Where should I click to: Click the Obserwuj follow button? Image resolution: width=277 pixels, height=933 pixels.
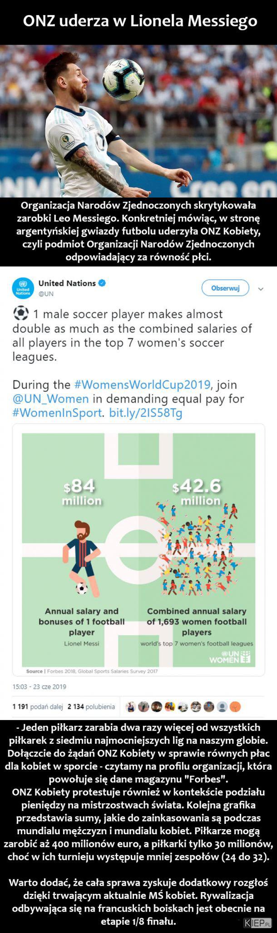click(225, 288)
